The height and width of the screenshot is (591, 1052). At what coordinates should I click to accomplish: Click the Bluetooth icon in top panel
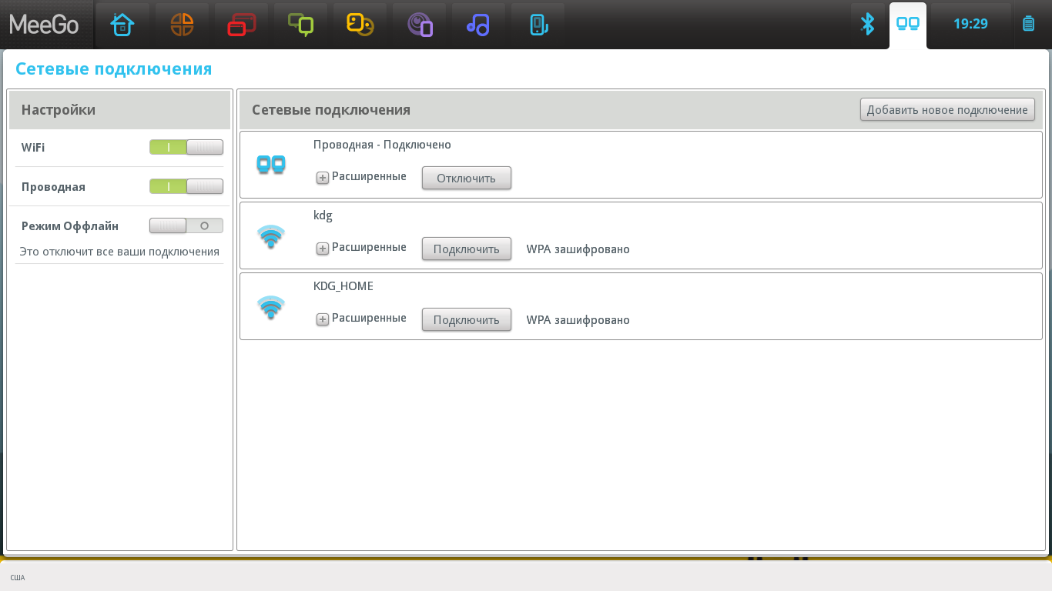[x=868, y=24]
